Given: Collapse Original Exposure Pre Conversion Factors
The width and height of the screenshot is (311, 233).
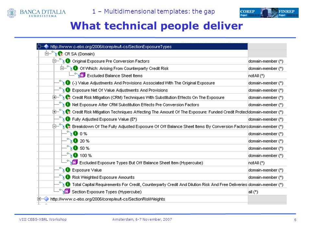Looking at the screenshot, I should pos(54,61).
